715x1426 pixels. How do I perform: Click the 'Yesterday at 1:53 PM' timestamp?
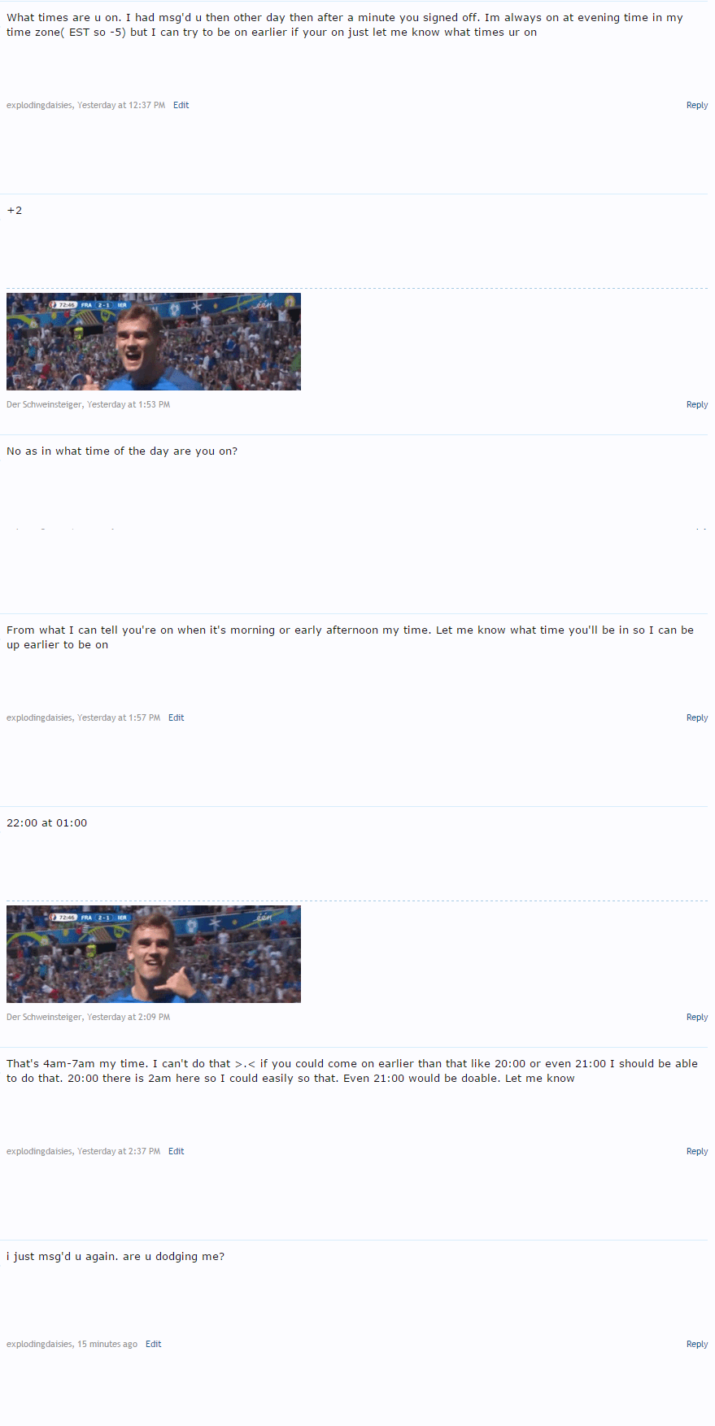tap(129, 404)
